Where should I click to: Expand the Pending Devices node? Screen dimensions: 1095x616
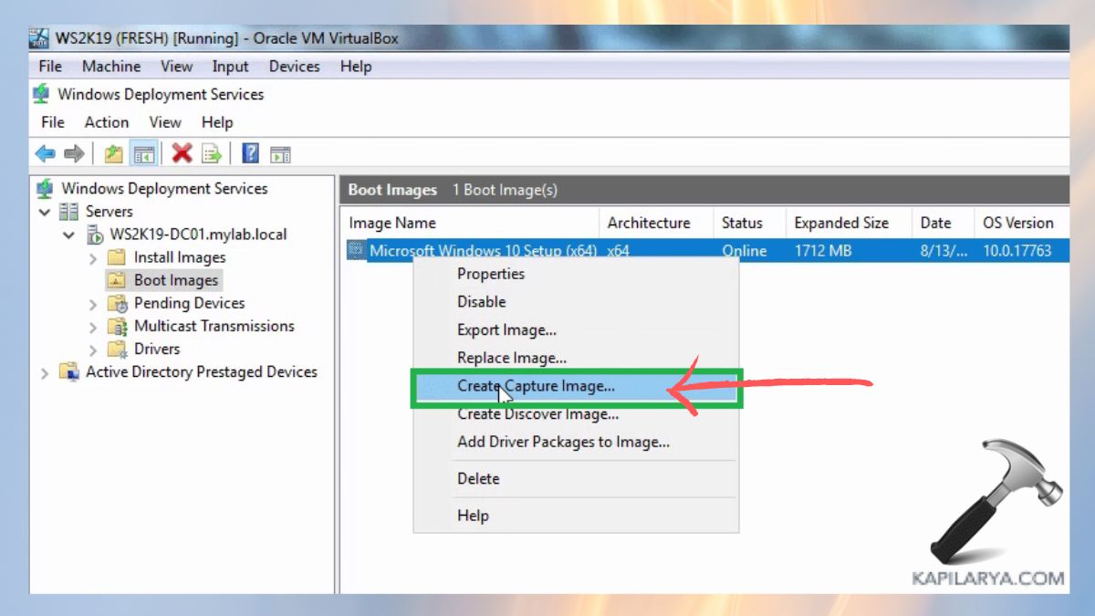(x=93, y=304)
